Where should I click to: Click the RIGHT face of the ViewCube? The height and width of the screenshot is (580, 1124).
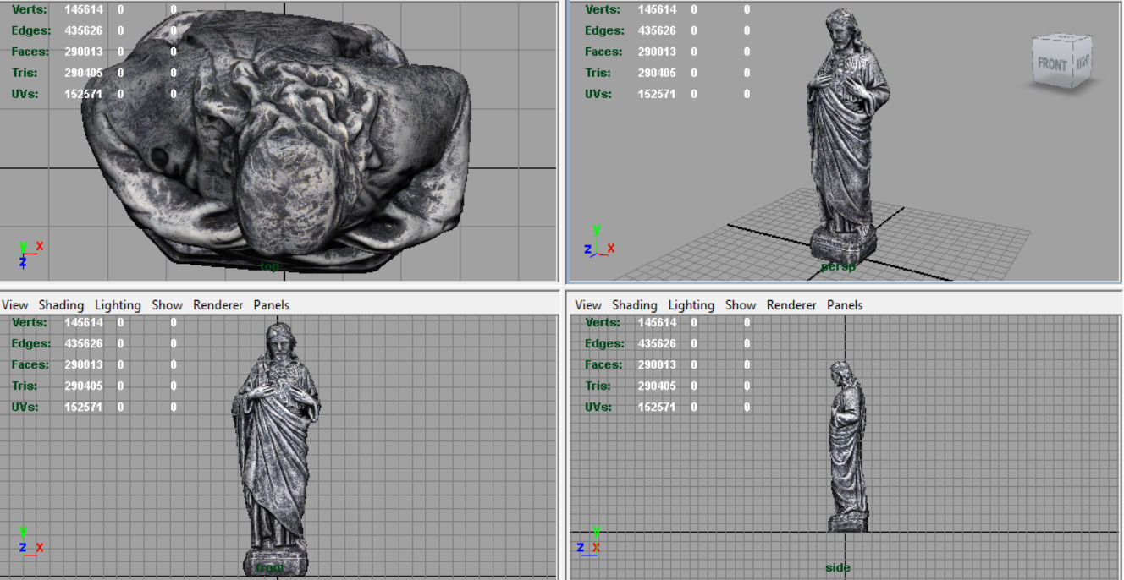pyautogui.click(x=1083, y=63)
